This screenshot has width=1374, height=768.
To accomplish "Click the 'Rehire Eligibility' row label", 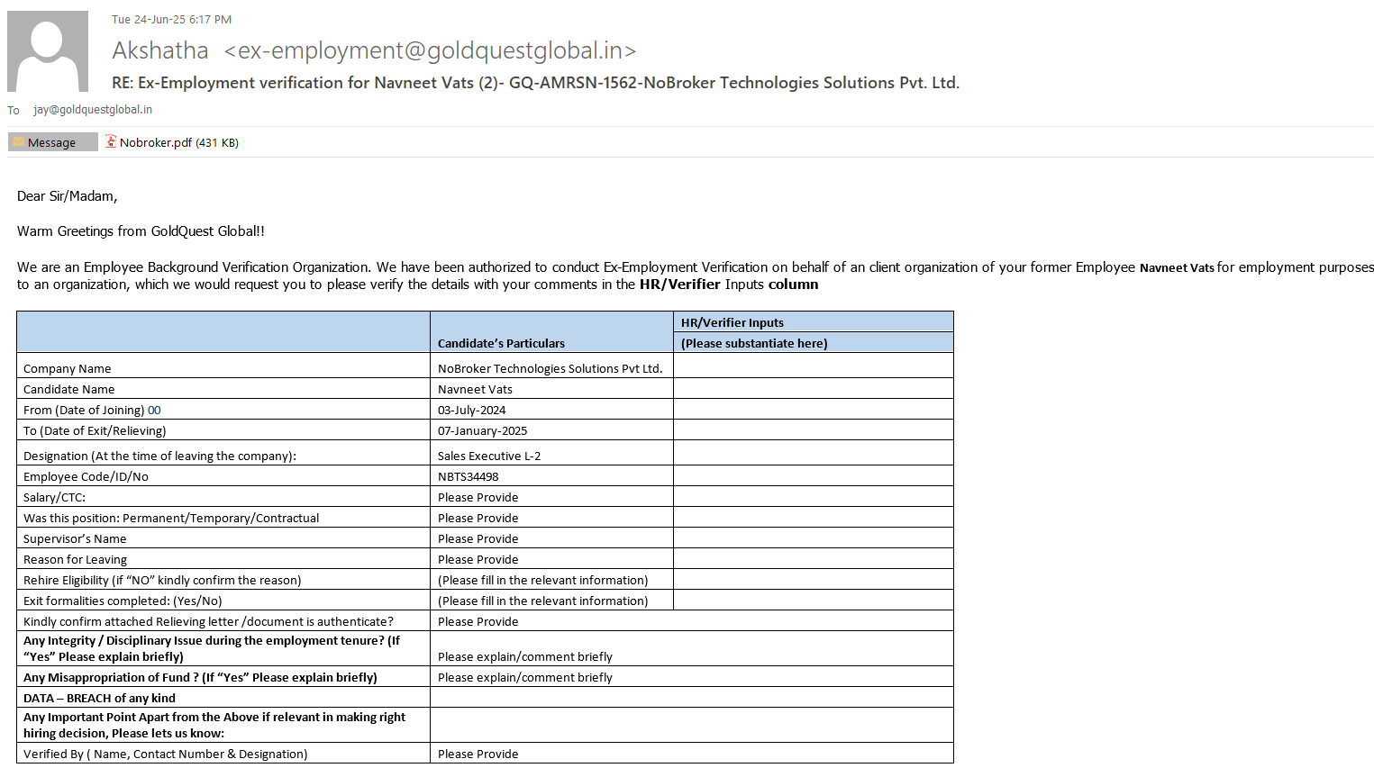I will click(x=162, y=580).
